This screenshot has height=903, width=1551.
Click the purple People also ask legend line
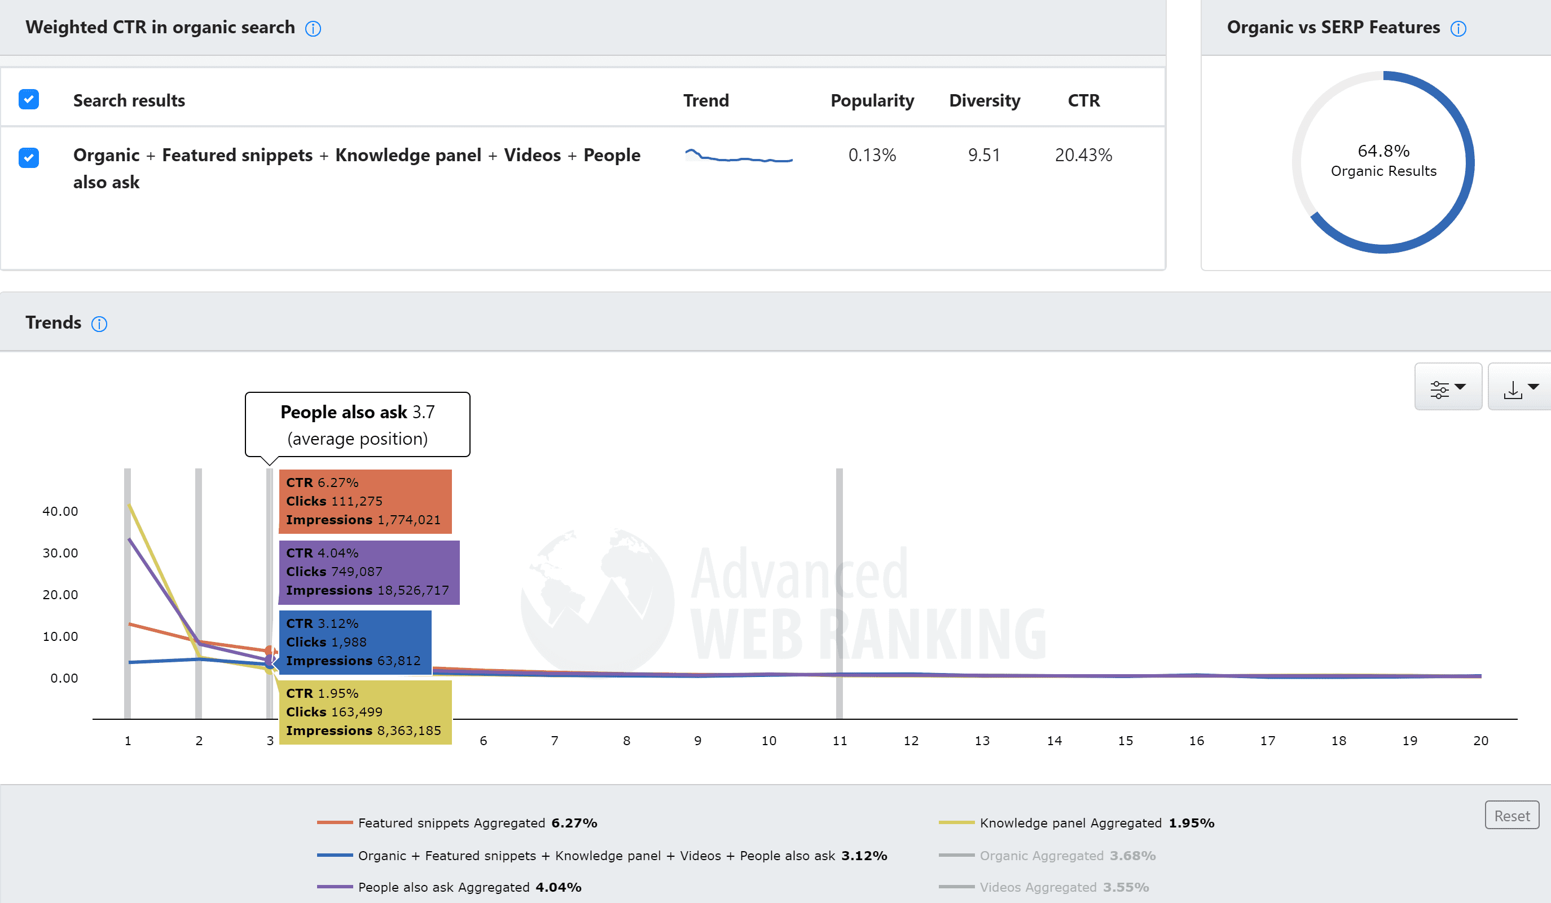(x=335, y=887)
